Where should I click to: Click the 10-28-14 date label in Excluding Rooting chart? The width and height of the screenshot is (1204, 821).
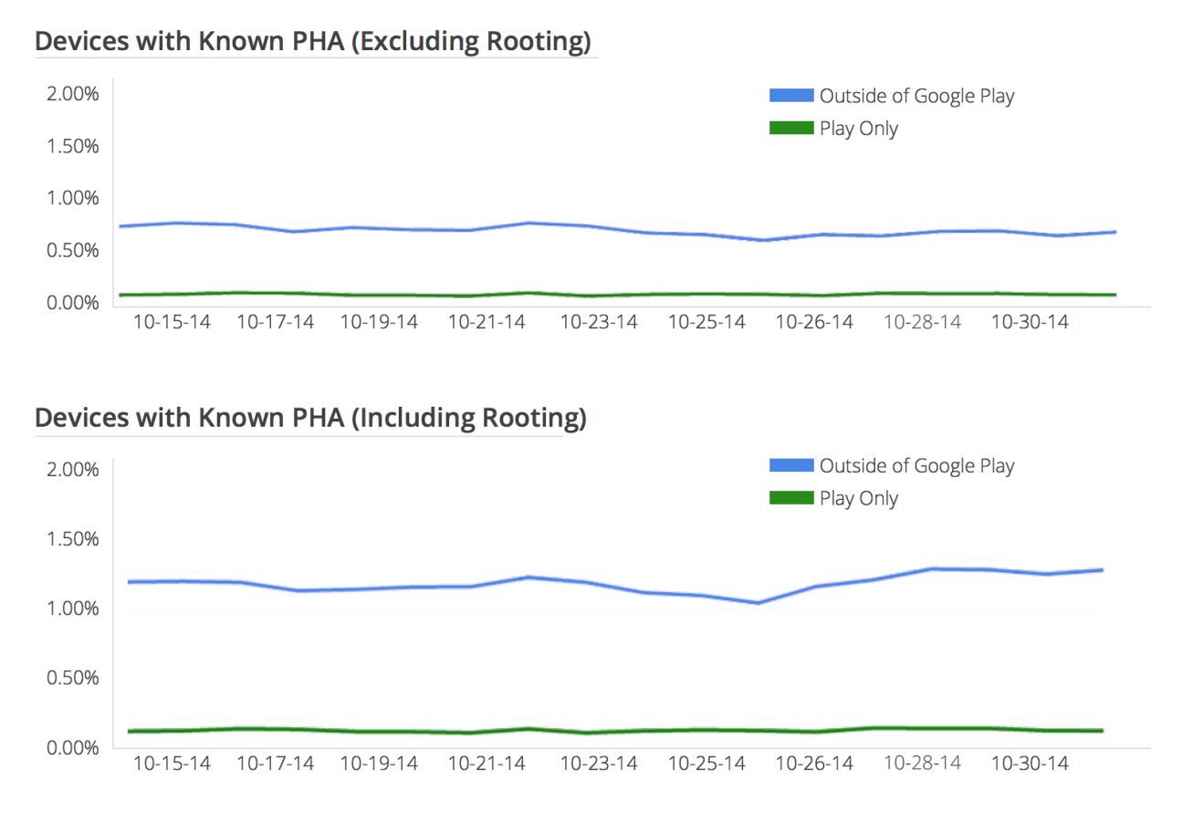click(x=922, y=322)
